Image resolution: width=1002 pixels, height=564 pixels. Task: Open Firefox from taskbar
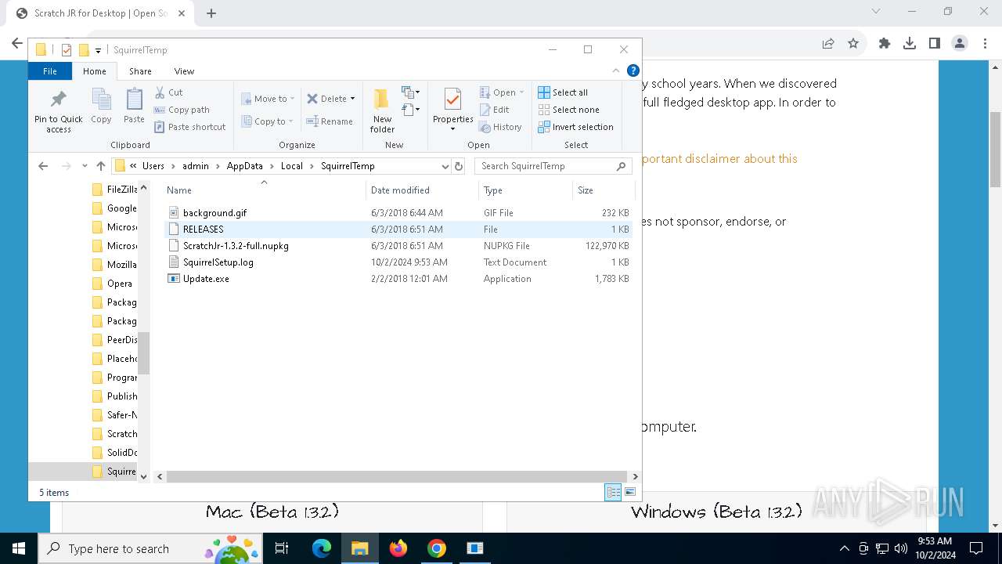click(398, 548)
